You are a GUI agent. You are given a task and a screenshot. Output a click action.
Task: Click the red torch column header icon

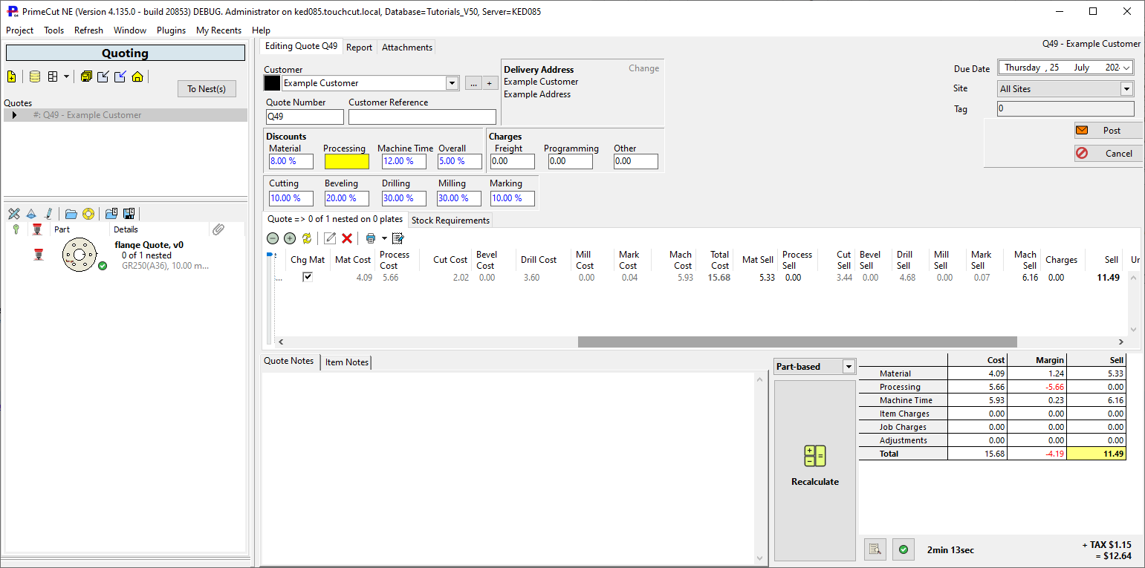(x=37, y=229)
